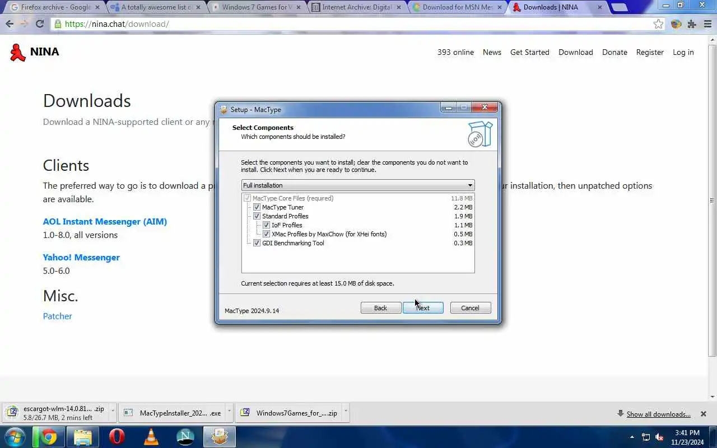Open AOL Instant Messenger (AIM) link
The height and width of the screenshot is (448, 717).
105,222
